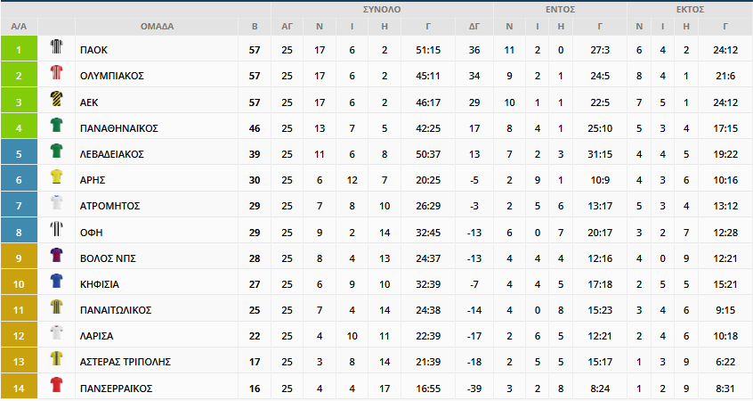Image resolution: width=753 pixels, height=401 pixels.
Task: Click the ΒΟΛΟΣ ΝΠΣ purple jersey icon
Action: pyautogui.click(x=56, y=255)
